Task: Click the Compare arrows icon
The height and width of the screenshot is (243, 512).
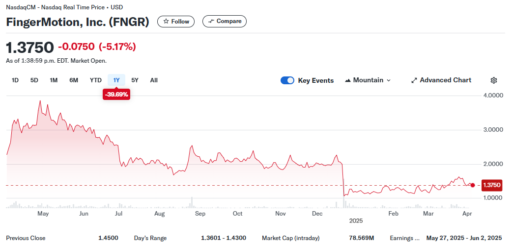Action: (x=211, y=21)
